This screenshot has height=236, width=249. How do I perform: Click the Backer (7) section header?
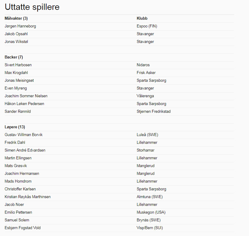pos(14,57)
